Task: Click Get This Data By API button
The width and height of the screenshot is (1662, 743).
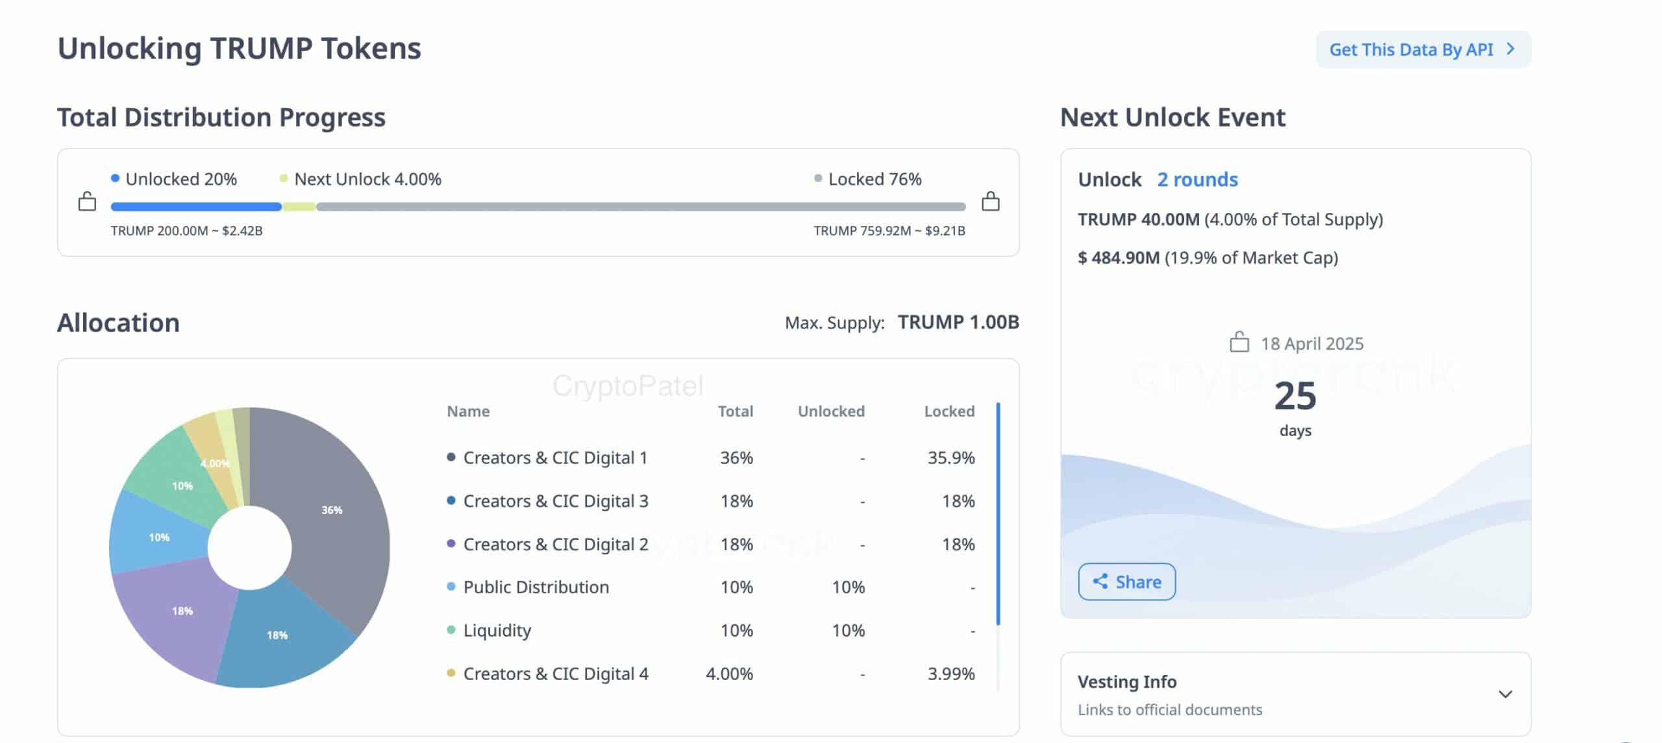Action: [x=1423, y=49]
